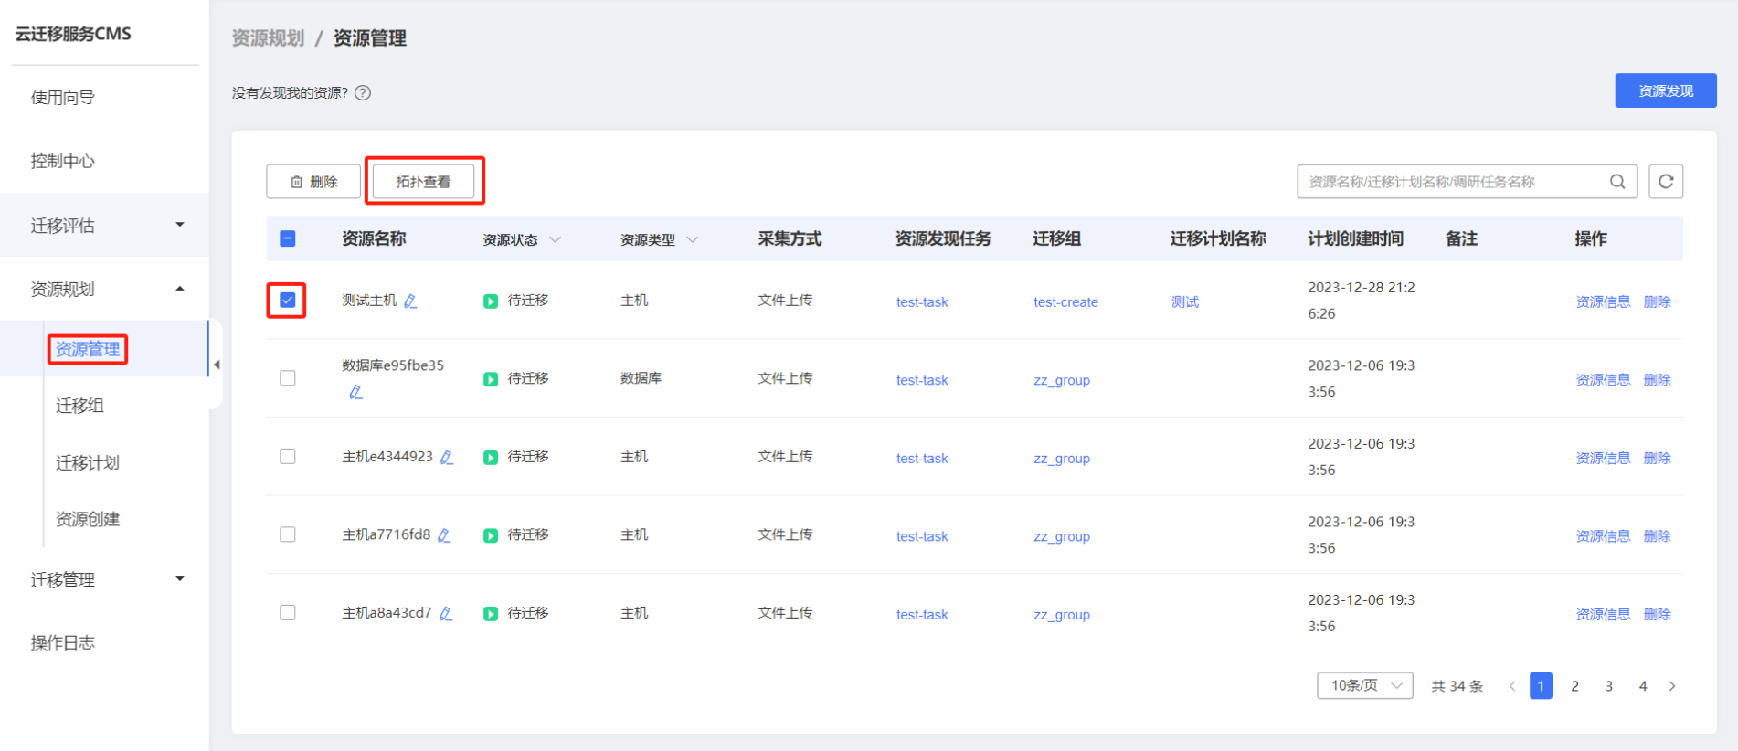The image size is (1738, 751).
Task: Open 控制中心 in the sidebar
Action: [63, 161]
